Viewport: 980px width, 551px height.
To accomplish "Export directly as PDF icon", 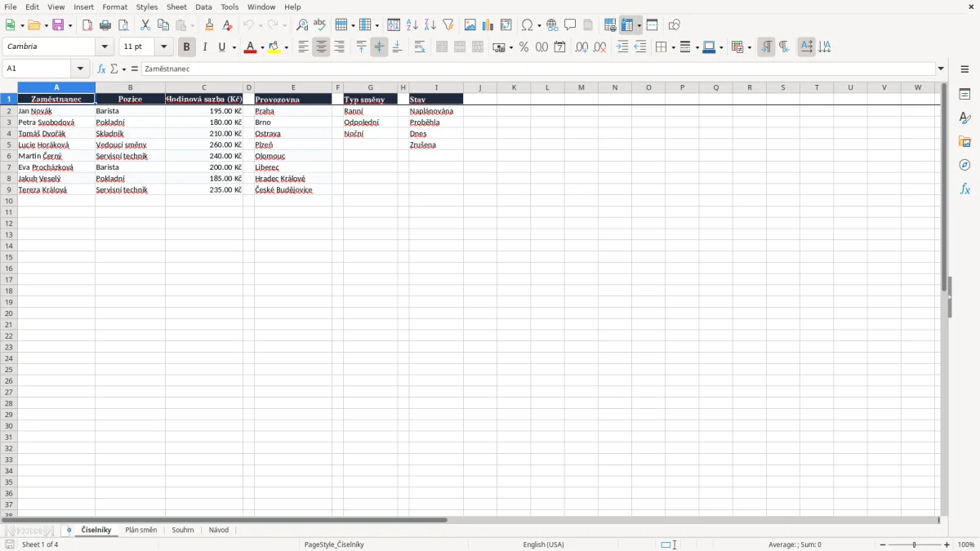I will (x=87, y=25).
